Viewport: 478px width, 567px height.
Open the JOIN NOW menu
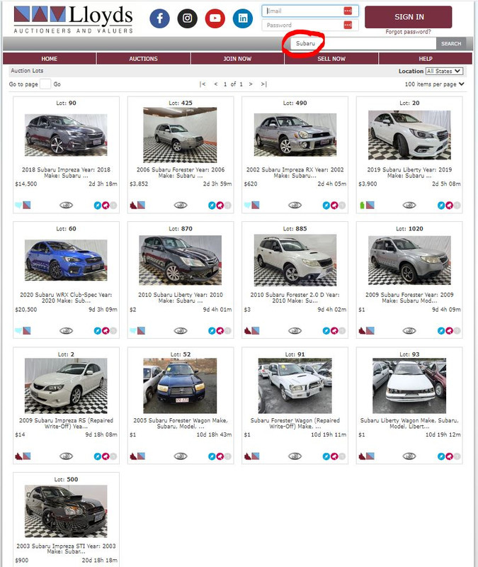237,59
